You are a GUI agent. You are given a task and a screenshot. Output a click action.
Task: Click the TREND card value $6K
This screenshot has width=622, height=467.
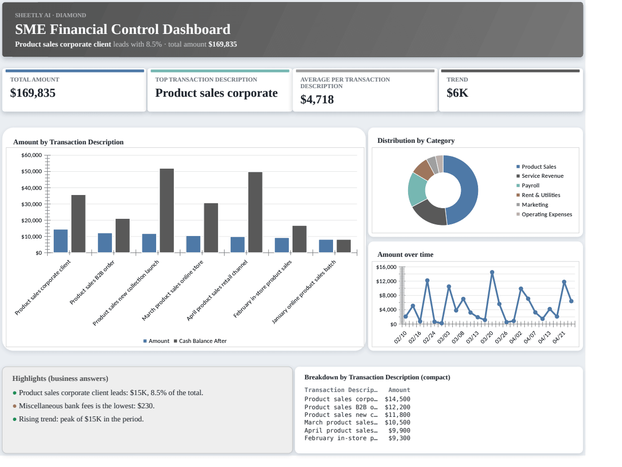coord(458,93)
